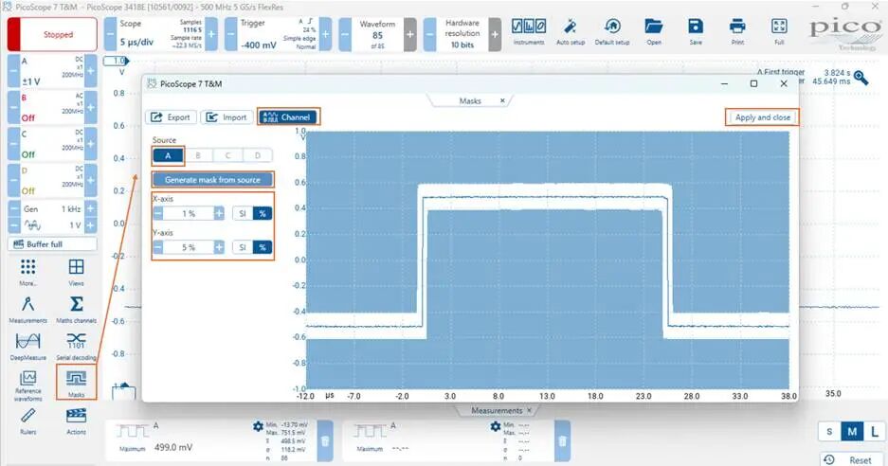Open channel A settings

tap(52, 71)
